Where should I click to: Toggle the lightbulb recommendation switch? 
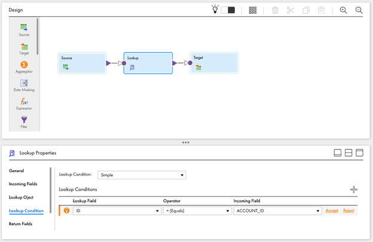point(228,10)
